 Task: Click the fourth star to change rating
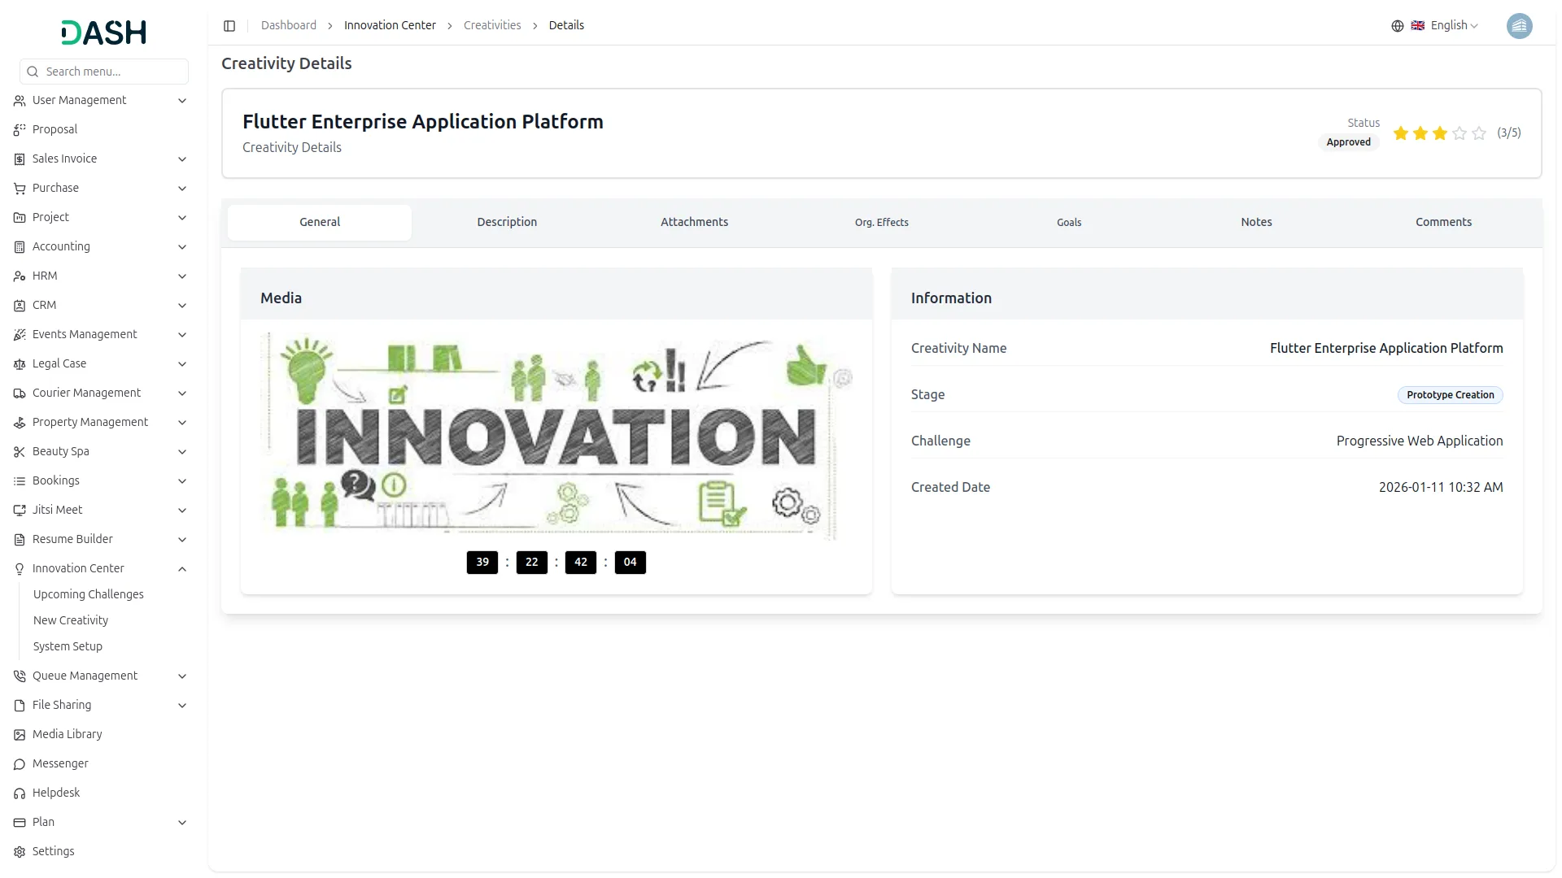click(x=1458, y=133)
